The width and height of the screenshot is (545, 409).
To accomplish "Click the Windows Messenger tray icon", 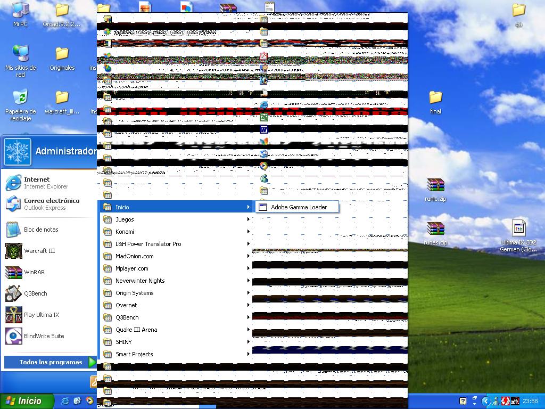I will click(497, 402).
